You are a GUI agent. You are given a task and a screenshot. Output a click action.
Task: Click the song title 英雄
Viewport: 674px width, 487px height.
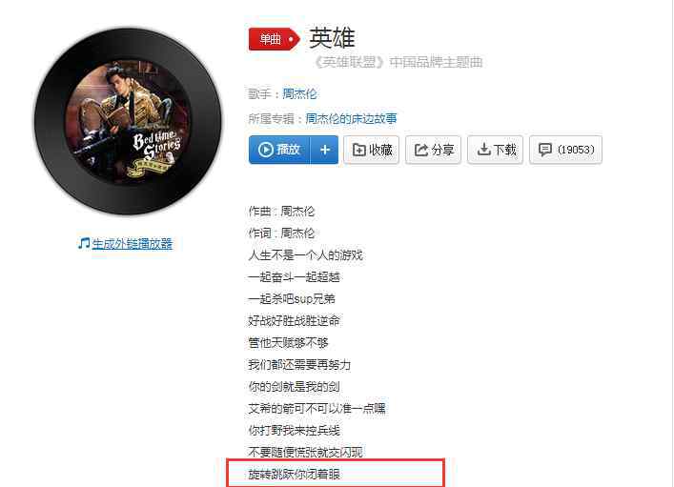pos(332,38)
